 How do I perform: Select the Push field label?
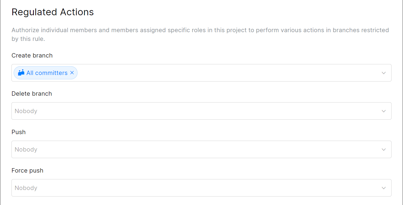tap(19, 132)
